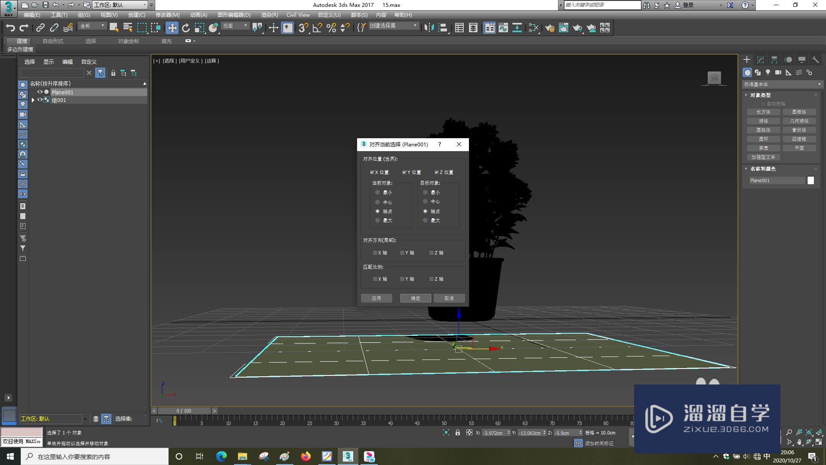Open the Utilities wrench panel icon
Viewport: 826px width, 465px height.
click(815, 60)
